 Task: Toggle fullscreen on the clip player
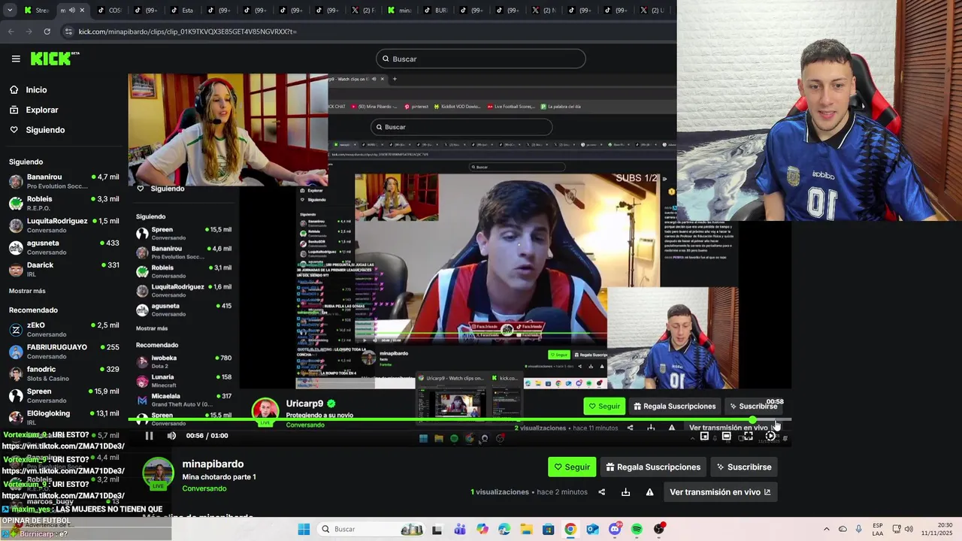[x=749, y=436]
